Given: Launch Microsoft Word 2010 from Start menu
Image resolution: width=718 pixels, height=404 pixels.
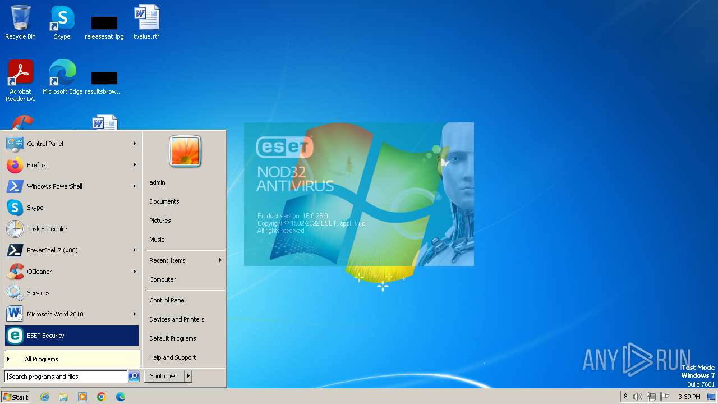Looking at the screenshot, I should click(72, 314).
